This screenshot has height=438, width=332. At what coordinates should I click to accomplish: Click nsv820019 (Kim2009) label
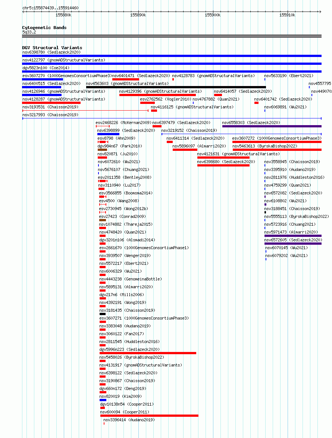pyautogui.click(x=120, y=396)
